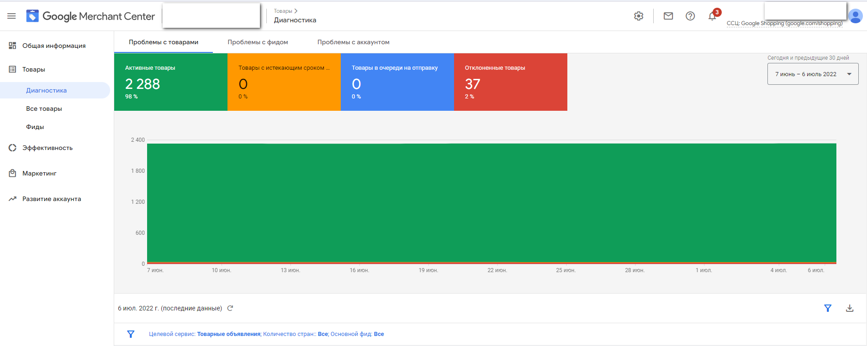Screen dimensions: 867x346
Task: Click the Общая информация dashboard icon
Action: click(x=12, y=46)
